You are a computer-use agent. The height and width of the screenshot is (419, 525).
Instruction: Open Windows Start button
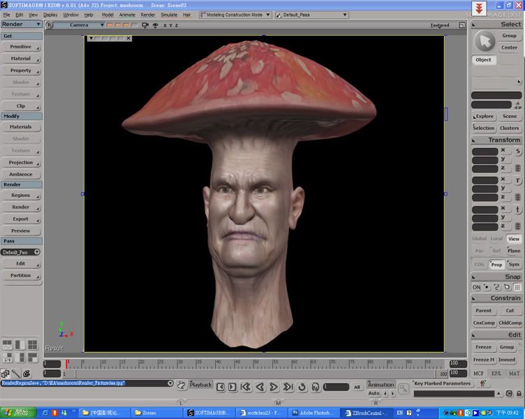pos(18,413)
